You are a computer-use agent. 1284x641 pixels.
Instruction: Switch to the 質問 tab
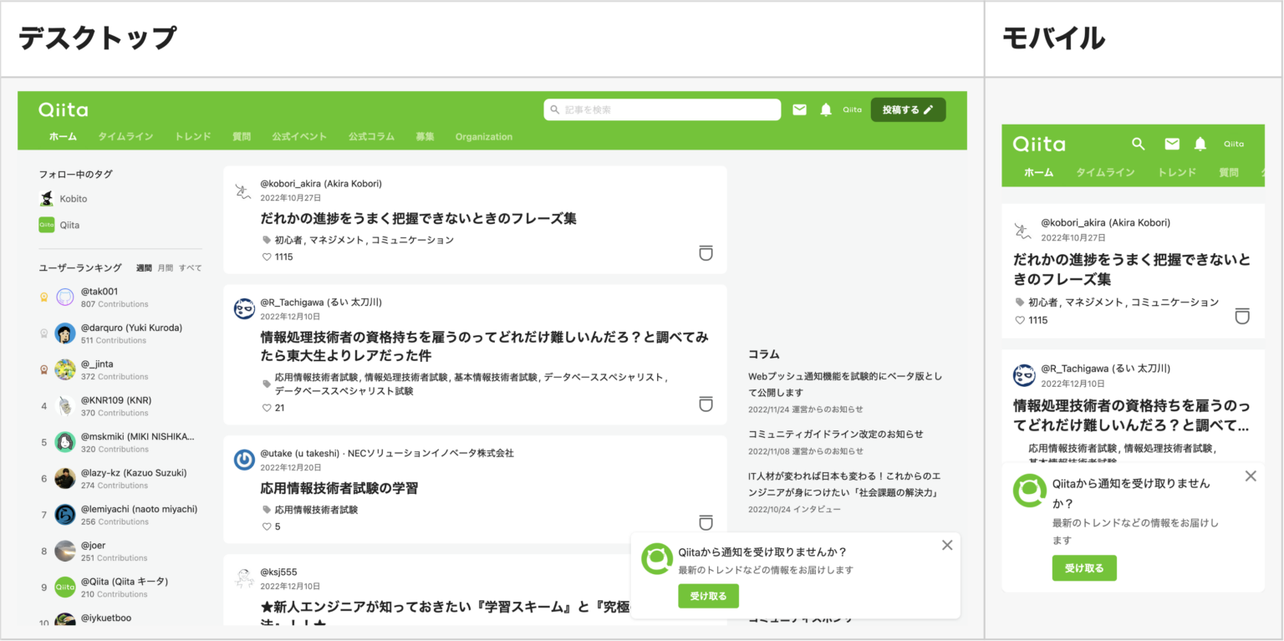tap(242, 136)
